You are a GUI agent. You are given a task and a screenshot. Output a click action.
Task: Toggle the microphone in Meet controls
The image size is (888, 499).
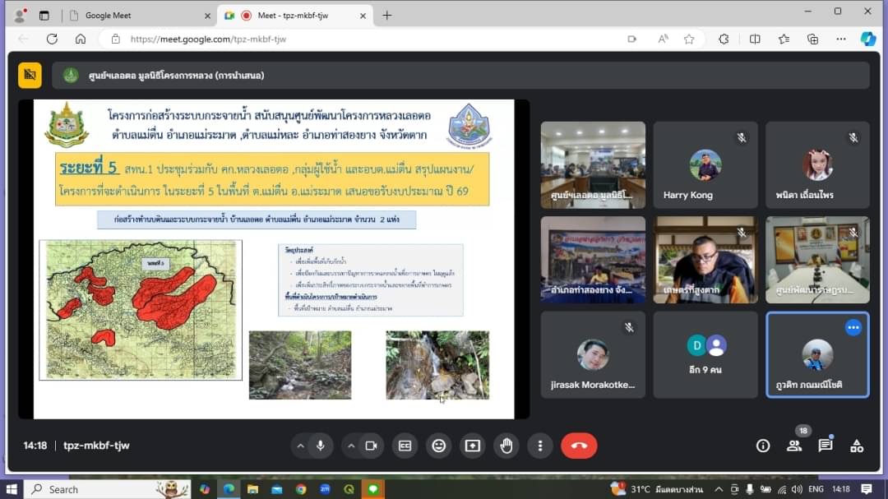[x=321, y=446]
